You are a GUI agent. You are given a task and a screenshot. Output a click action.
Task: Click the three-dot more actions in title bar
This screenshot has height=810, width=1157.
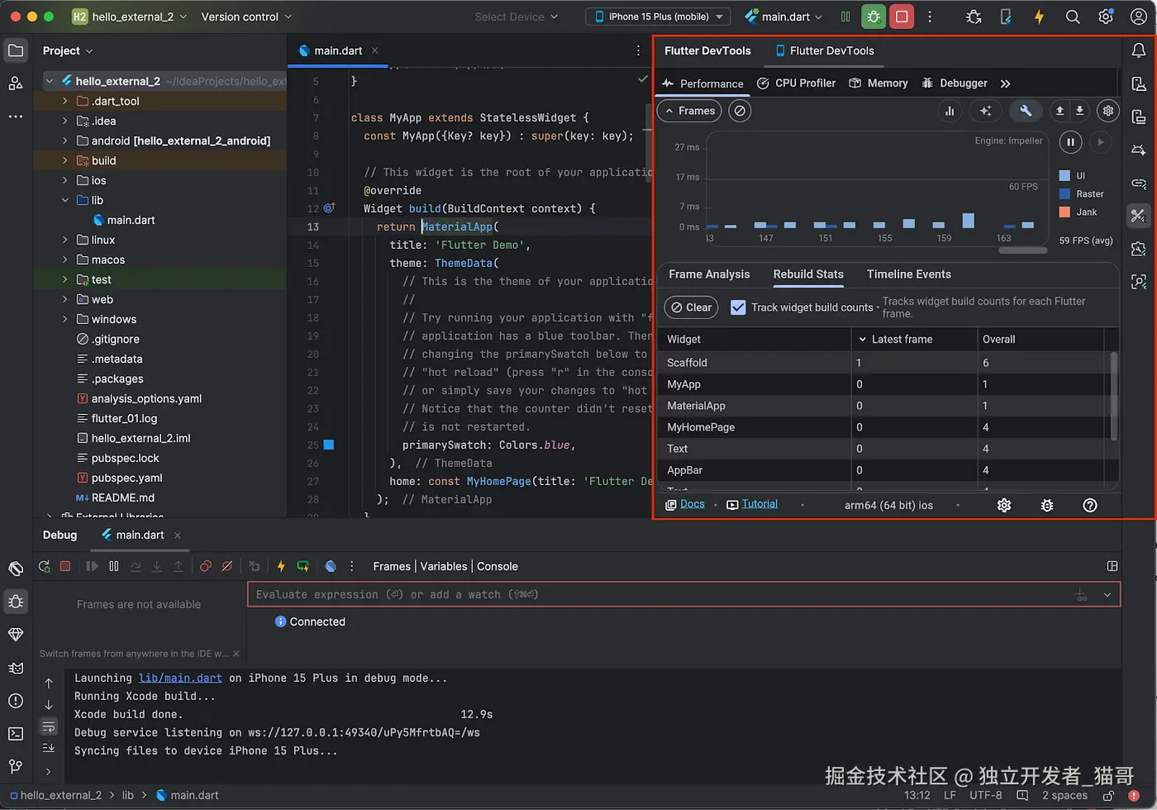tap(930, 17)
